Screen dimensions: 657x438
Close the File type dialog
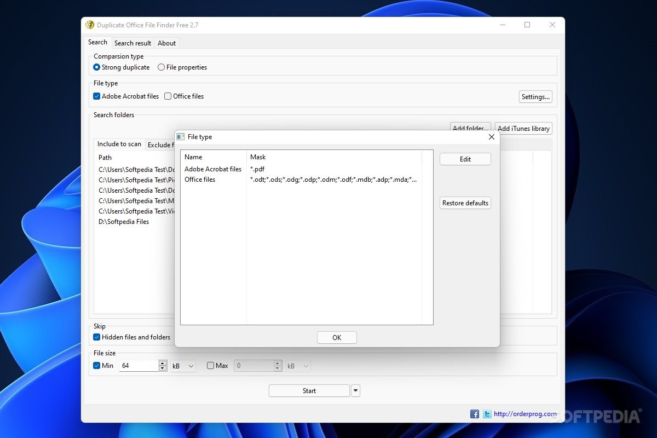[x=491, y=137]
